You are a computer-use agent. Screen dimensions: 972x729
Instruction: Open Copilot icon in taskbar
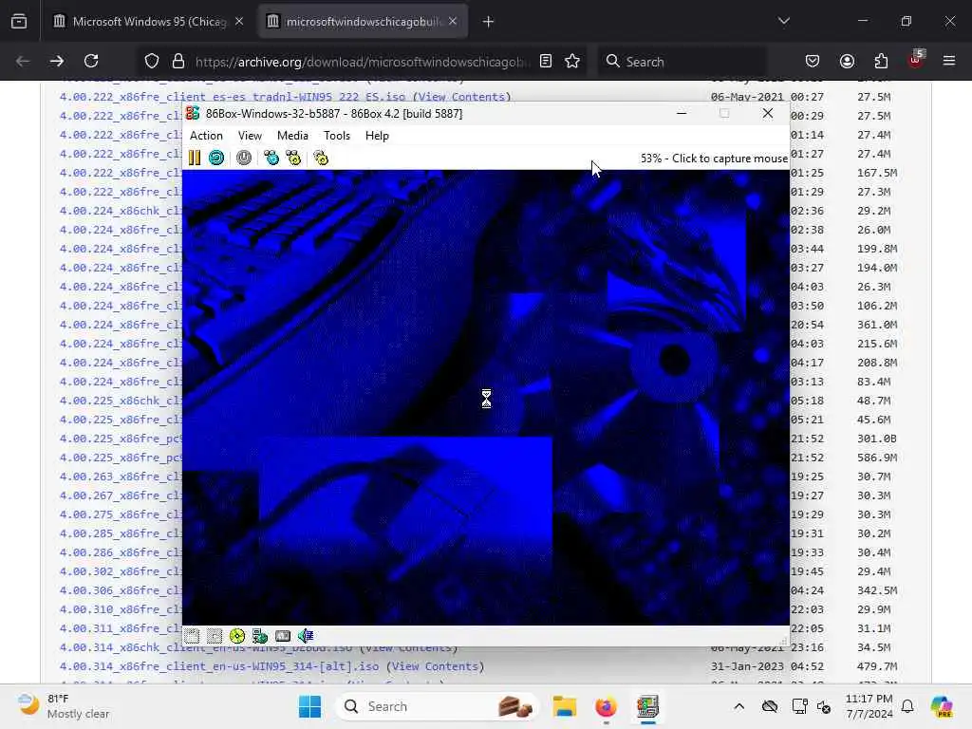click(x=942, y=706)
